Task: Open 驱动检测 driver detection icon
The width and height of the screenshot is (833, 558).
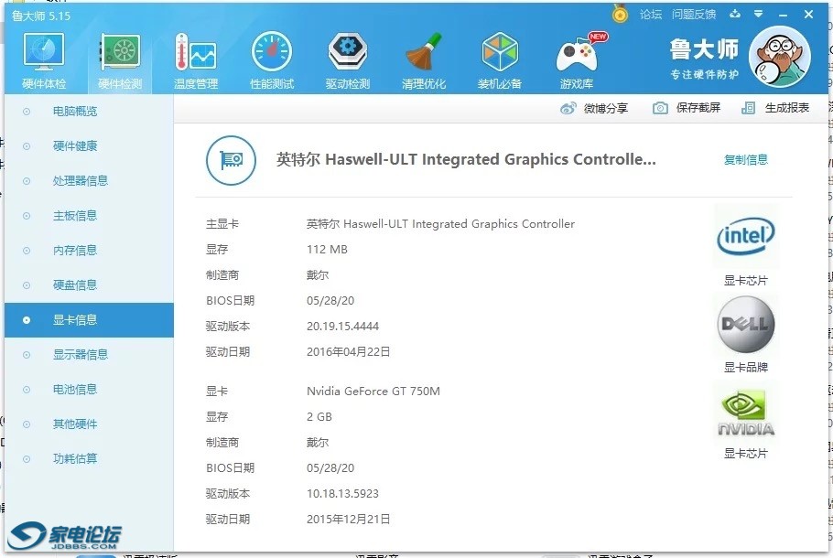Action: point(348,52)
